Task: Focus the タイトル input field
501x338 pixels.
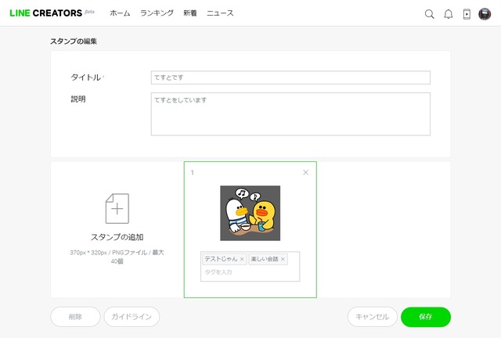Action: [x=290, y=77]
